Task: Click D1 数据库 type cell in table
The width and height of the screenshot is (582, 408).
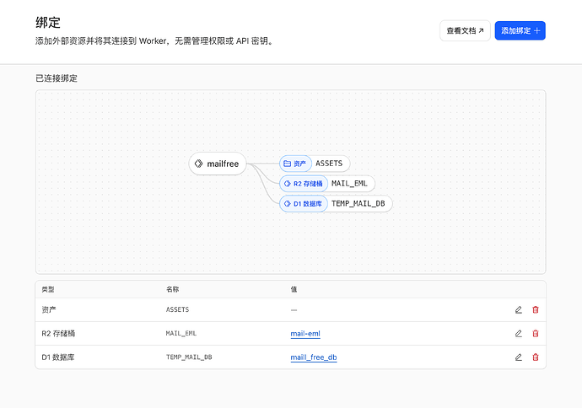Action: [x=58, y=357]
